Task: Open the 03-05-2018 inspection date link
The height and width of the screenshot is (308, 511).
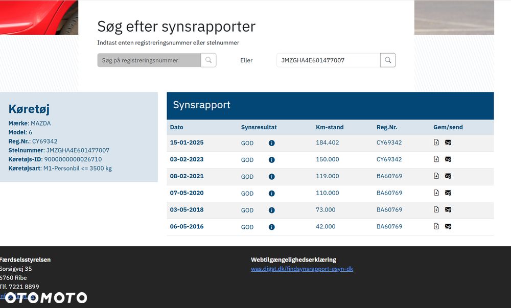Action: coord(187,210)
